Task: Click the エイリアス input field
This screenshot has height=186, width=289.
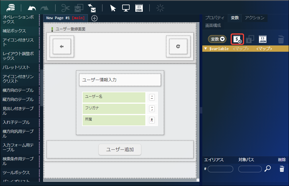Action: click(x=220, y=169)
